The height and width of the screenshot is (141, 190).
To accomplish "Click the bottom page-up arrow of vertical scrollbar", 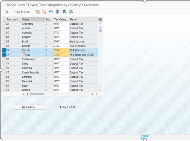I will point(100,86).
